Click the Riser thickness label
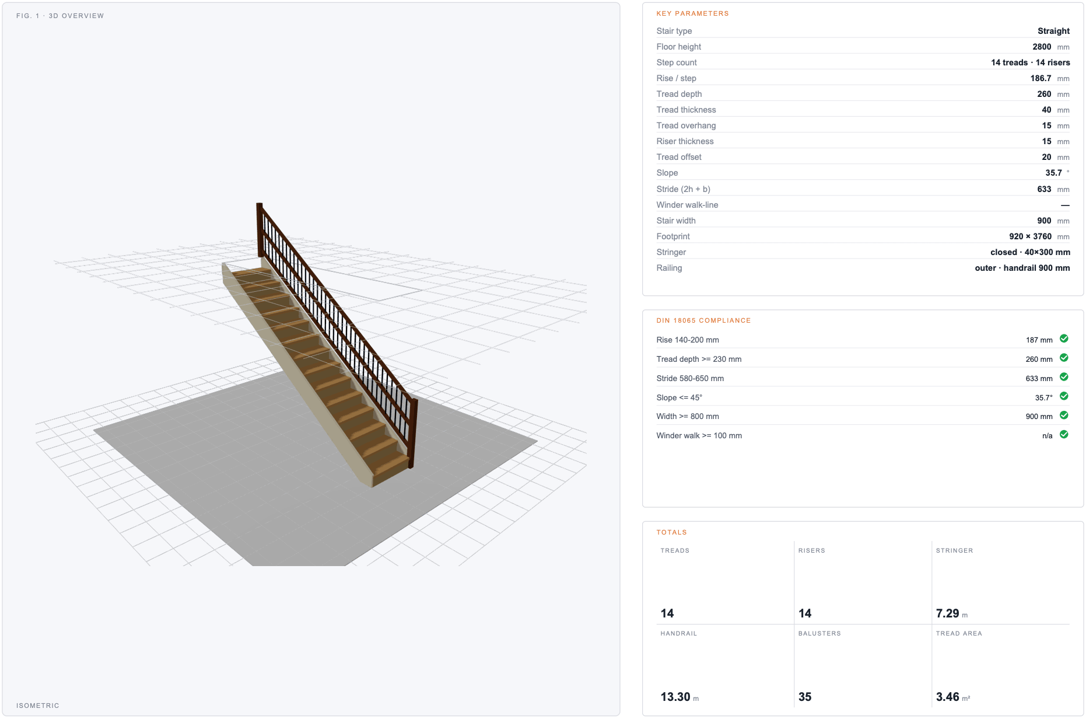Screen dimensions: 1086x719 point(685,141)
